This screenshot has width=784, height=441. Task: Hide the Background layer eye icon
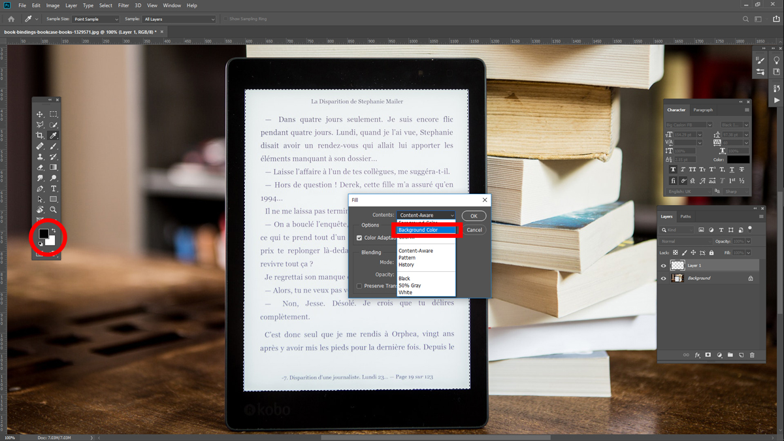pyautogui.click(x=664, y=278)
